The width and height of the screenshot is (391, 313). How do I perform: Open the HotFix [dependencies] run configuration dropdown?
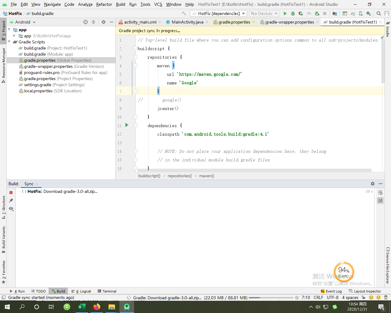pos(218,13)
